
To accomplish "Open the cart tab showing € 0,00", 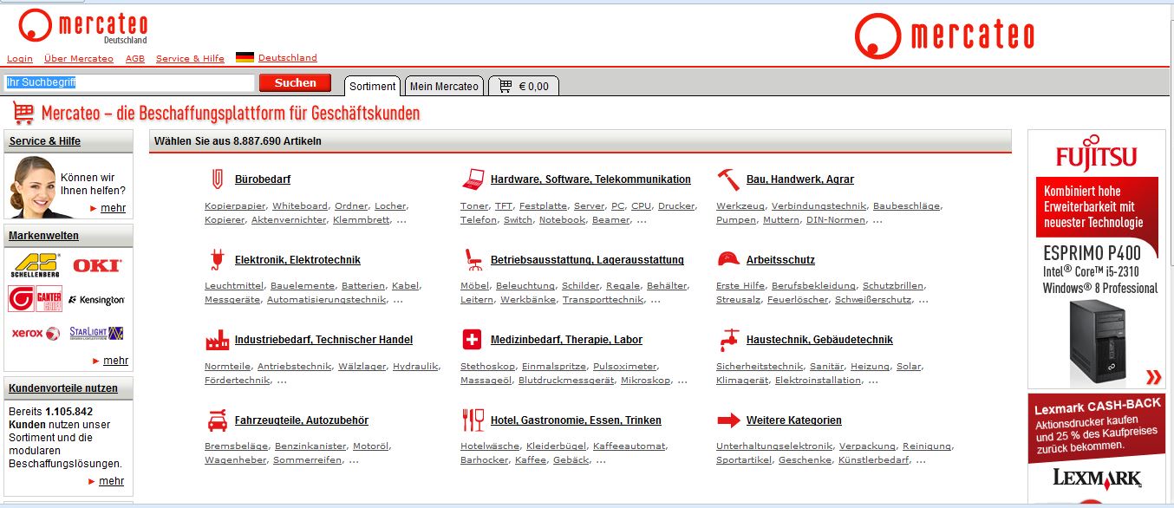I will pyautogui.click(x=524, y=86).
